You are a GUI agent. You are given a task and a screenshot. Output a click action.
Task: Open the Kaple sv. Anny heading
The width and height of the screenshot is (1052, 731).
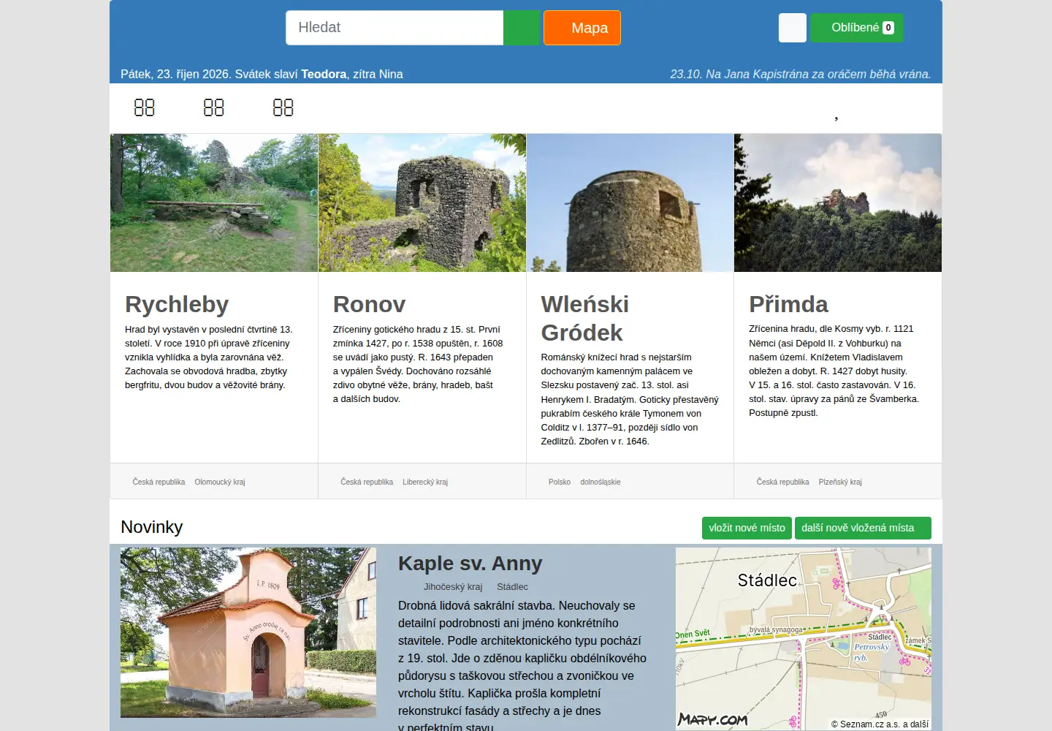(470, 564)
